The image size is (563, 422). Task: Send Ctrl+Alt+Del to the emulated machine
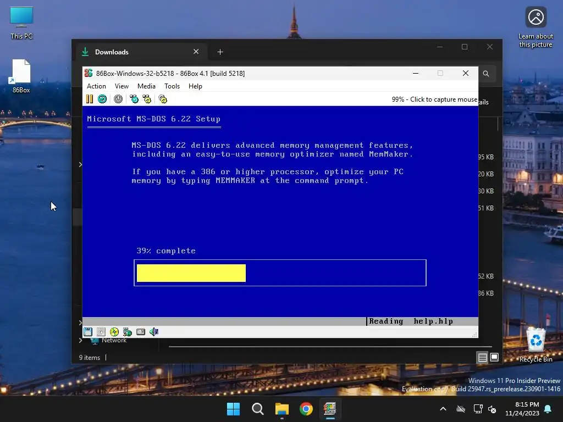tap(134, 99)
